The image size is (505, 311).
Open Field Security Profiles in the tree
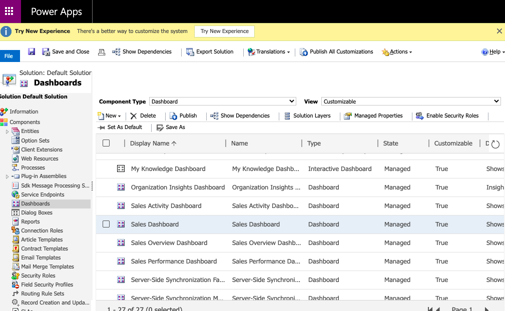click(47, 284)
